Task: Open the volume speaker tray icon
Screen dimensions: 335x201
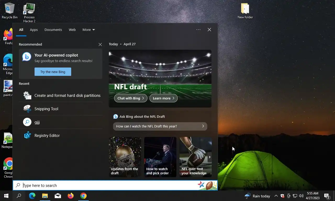Action: (301, 196)
